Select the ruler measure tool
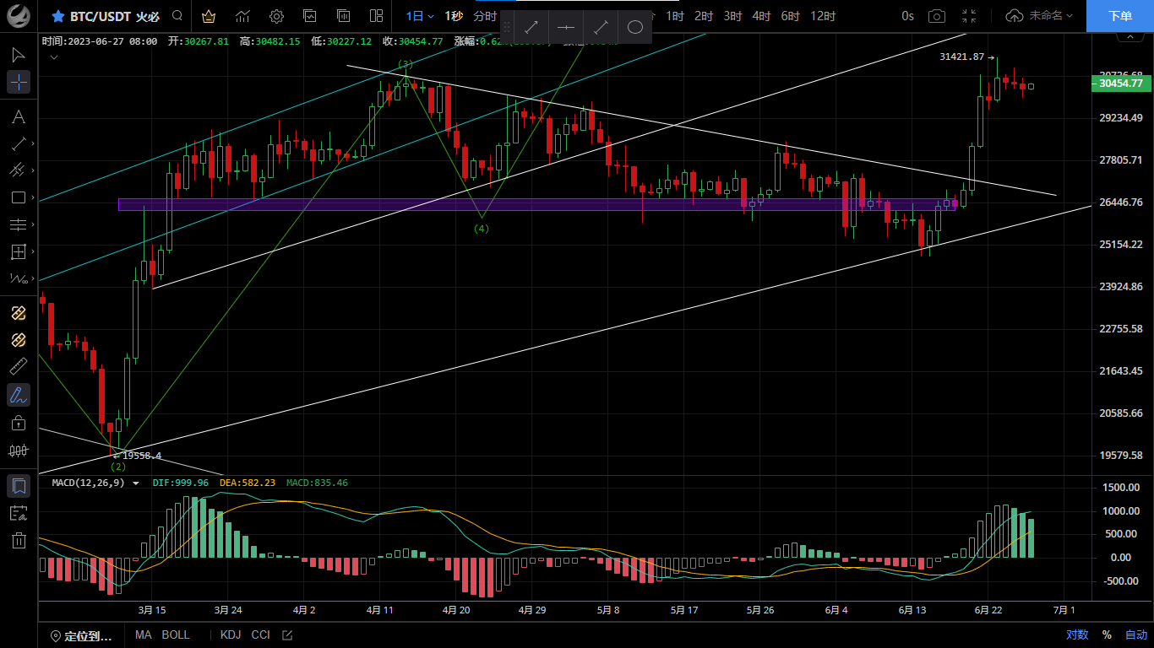 coord(18,367)
